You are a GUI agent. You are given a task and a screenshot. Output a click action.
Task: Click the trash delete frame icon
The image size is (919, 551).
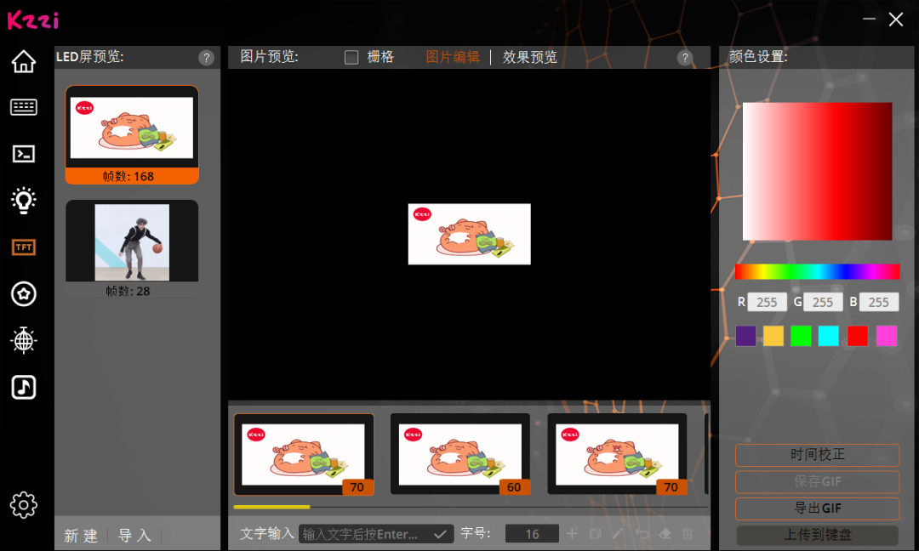tap(688, 533)
